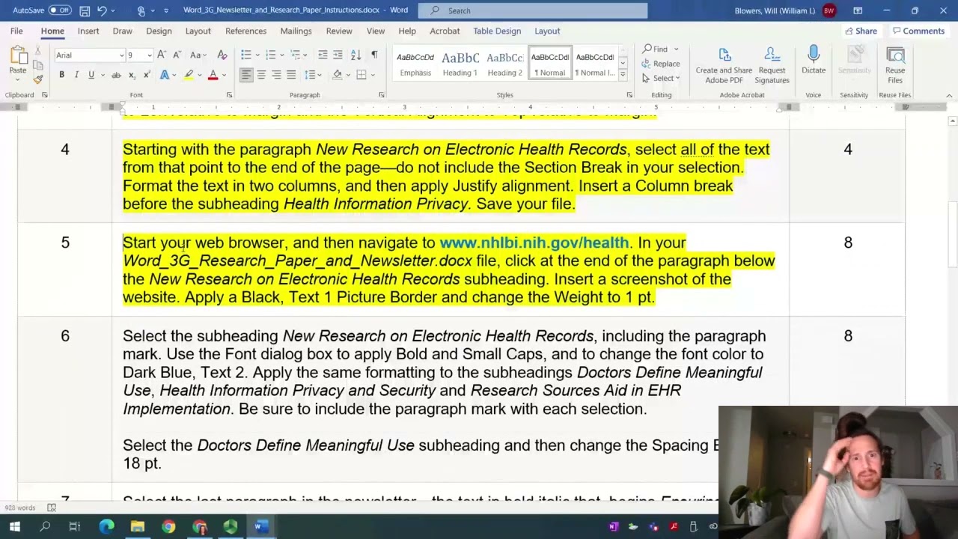This screenshot has height=539, width=958.
Task: Click the Request Signatures icon
Action: 772,65
